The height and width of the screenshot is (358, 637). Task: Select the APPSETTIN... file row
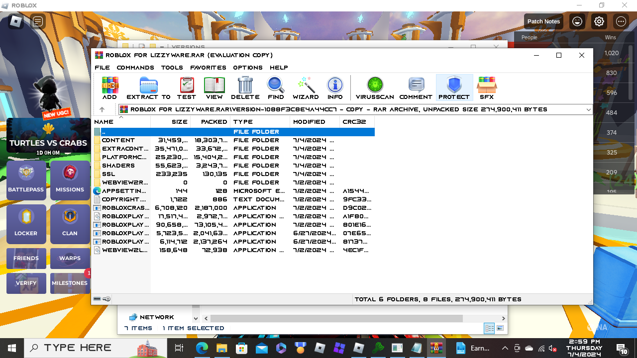tap(234, 191)
